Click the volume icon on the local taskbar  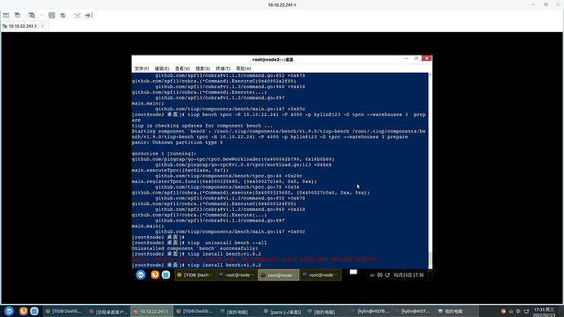click(518, 311)
